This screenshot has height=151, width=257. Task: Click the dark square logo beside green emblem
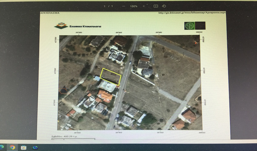click(200, 26)
